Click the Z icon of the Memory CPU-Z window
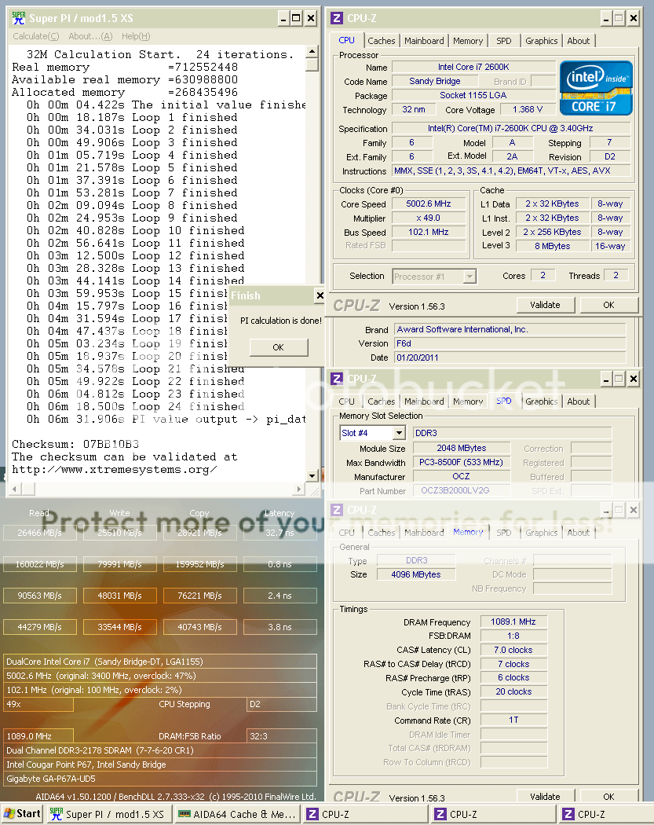The image size is (654, 825). coord(337,510)
